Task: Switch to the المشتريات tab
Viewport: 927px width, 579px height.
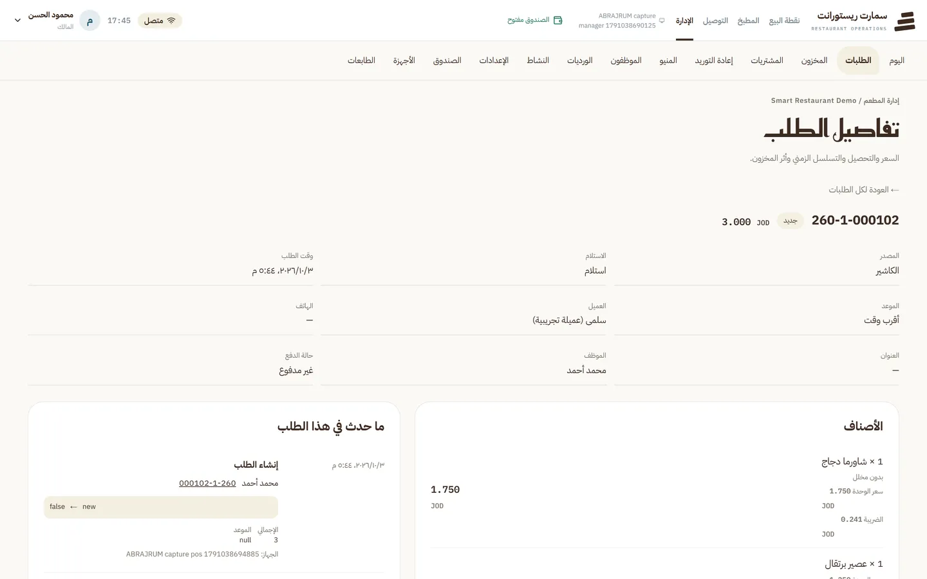Action: click(767, 60)
